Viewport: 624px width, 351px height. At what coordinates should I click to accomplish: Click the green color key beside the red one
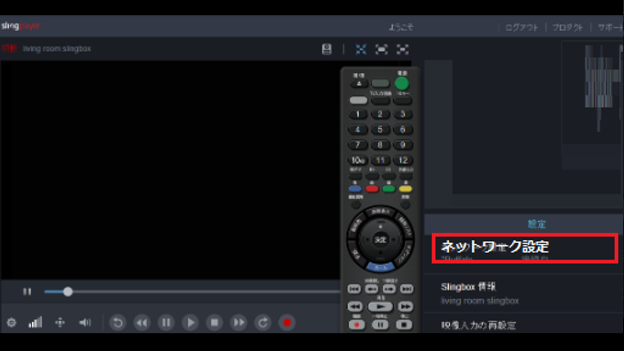pyautogui.click(x=389, y=189)
